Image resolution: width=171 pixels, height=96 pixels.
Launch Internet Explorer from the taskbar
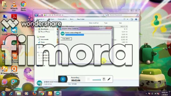[11, 94]
